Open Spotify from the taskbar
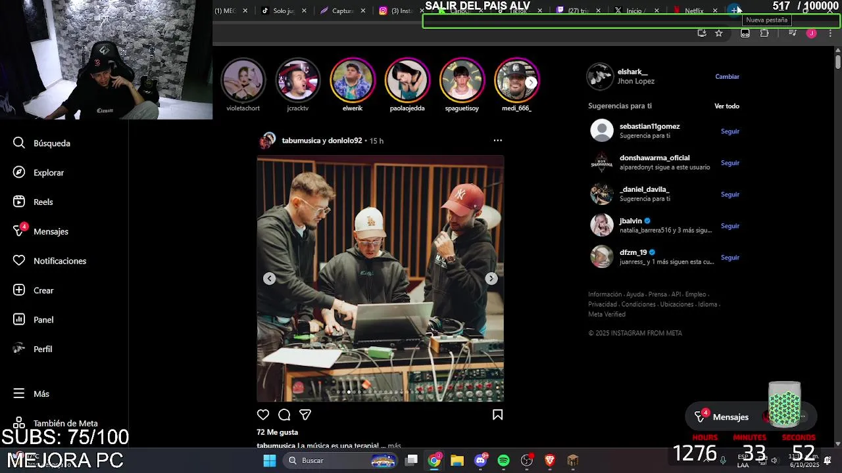The width and height of the screenshot is (842, 473). (x=504, y=461)
